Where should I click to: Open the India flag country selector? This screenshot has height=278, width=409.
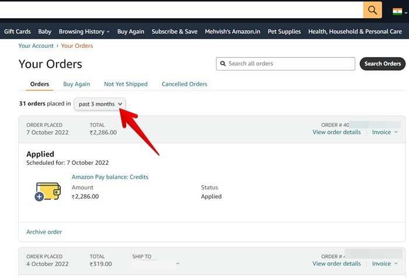[x=400, y=12]
